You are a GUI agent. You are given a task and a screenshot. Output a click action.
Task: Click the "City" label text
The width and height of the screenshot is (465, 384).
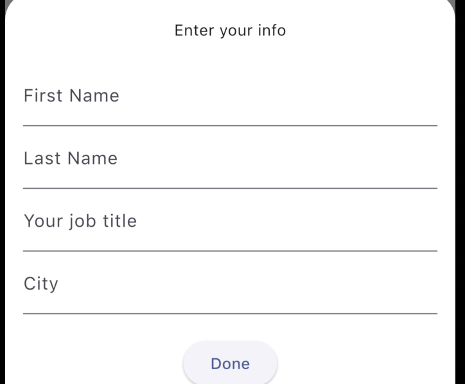pyautogui.click(x=41, y=284)
